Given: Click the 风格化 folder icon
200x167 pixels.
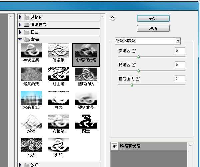Looking at the screenshot, I should 27,17.
